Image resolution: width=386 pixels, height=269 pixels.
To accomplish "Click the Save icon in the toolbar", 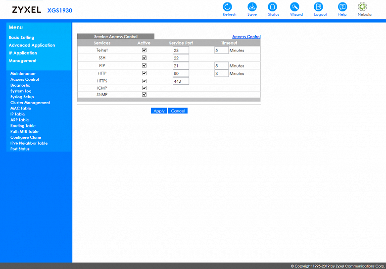I will click(252, 6).
